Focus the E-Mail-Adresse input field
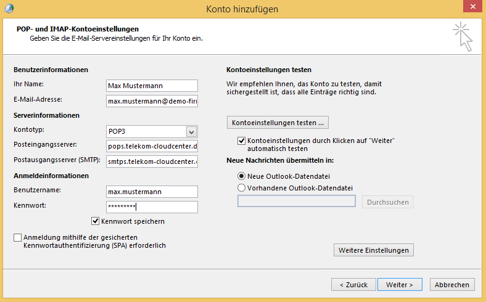The height and width of the screenshot is (302, 486). 152,100
